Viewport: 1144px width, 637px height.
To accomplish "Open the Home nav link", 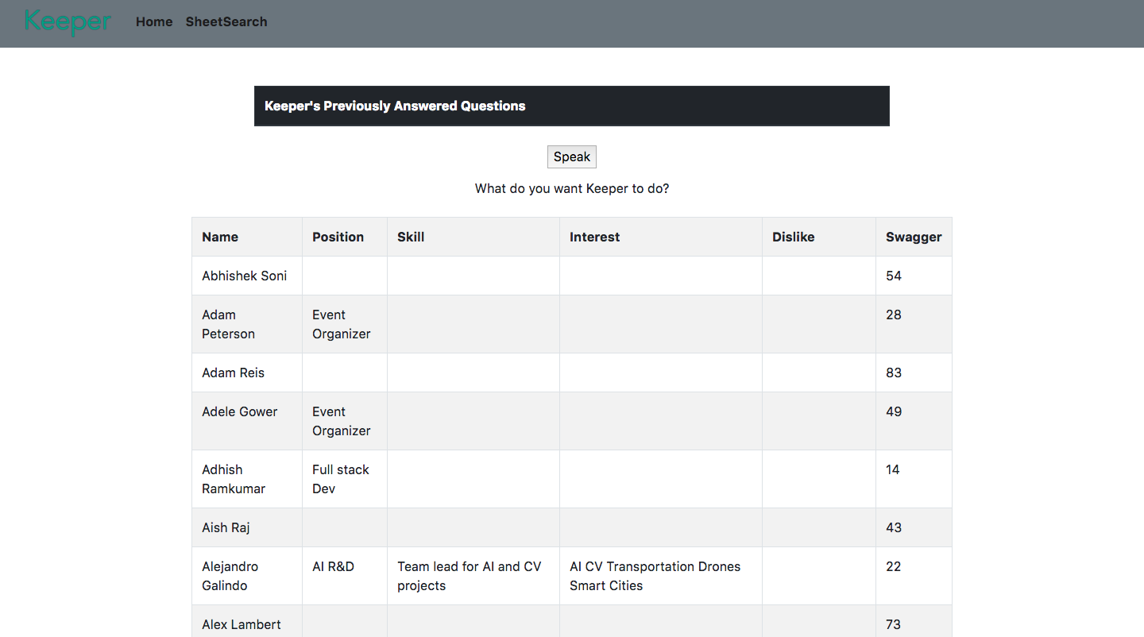I will [154, 22].
